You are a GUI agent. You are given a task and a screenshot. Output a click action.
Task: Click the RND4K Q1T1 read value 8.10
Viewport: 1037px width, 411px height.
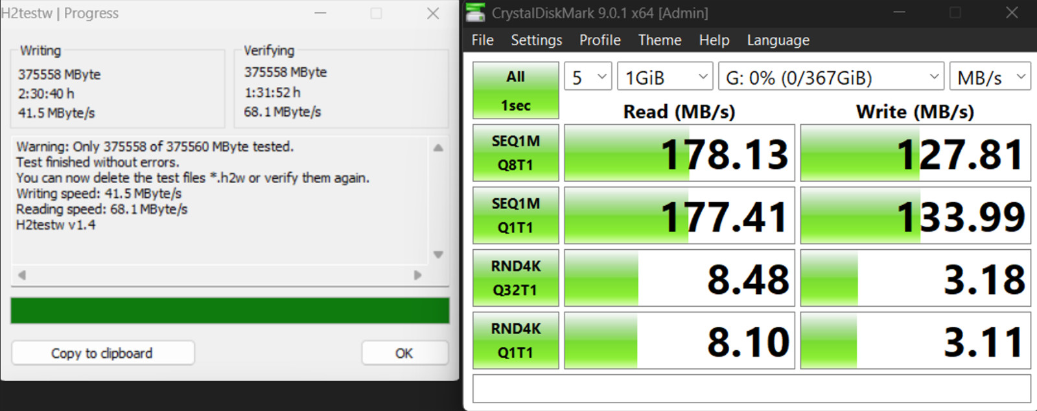[x=748, y=342]
